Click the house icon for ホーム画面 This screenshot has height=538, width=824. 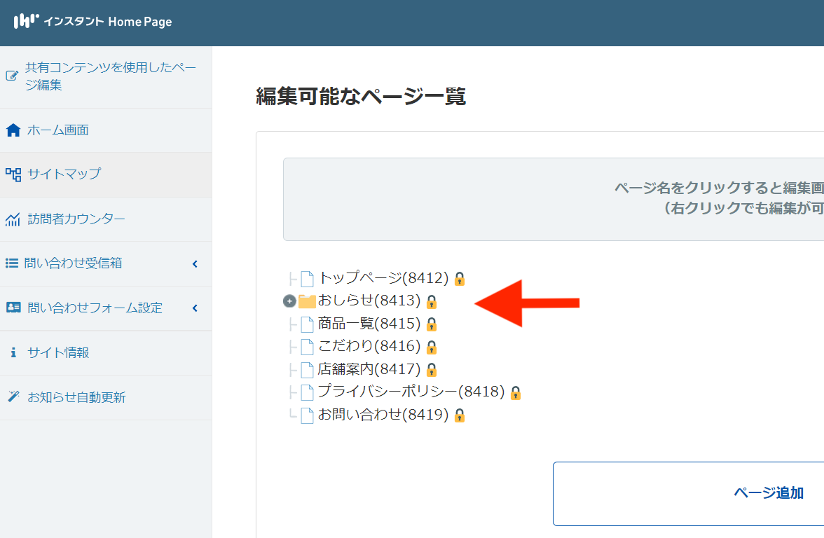13,130
